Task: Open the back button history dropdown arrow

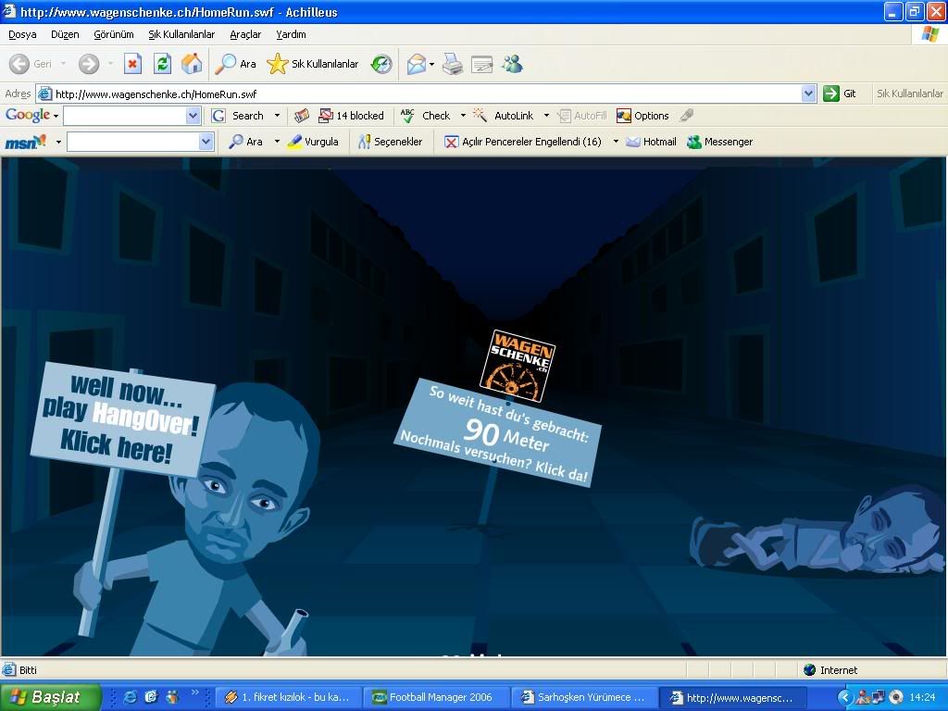Action: click(x=63, y=64)
